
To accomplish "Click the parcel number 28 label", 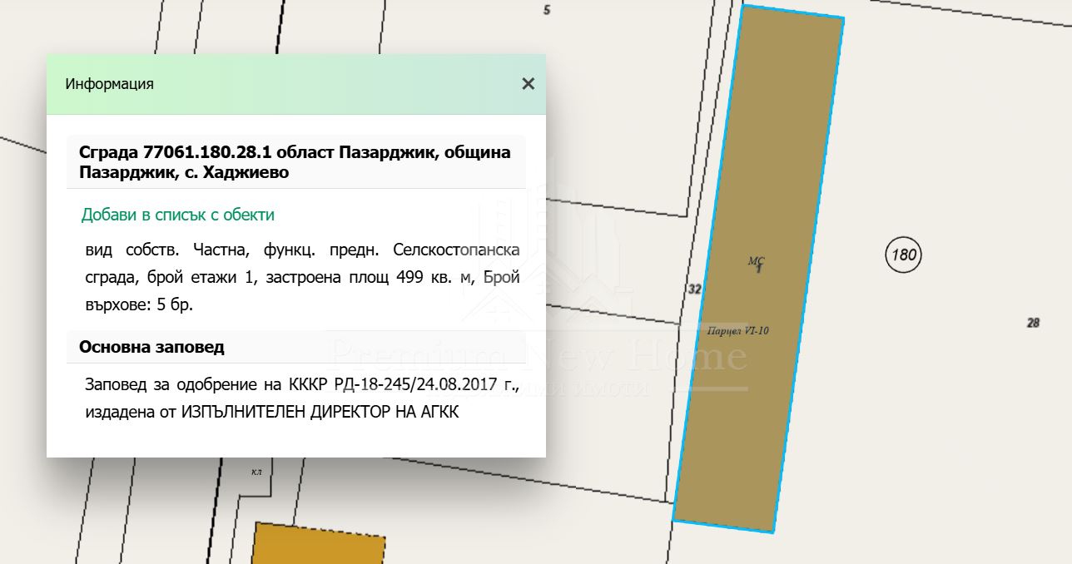I will (x=1033, y=321).
